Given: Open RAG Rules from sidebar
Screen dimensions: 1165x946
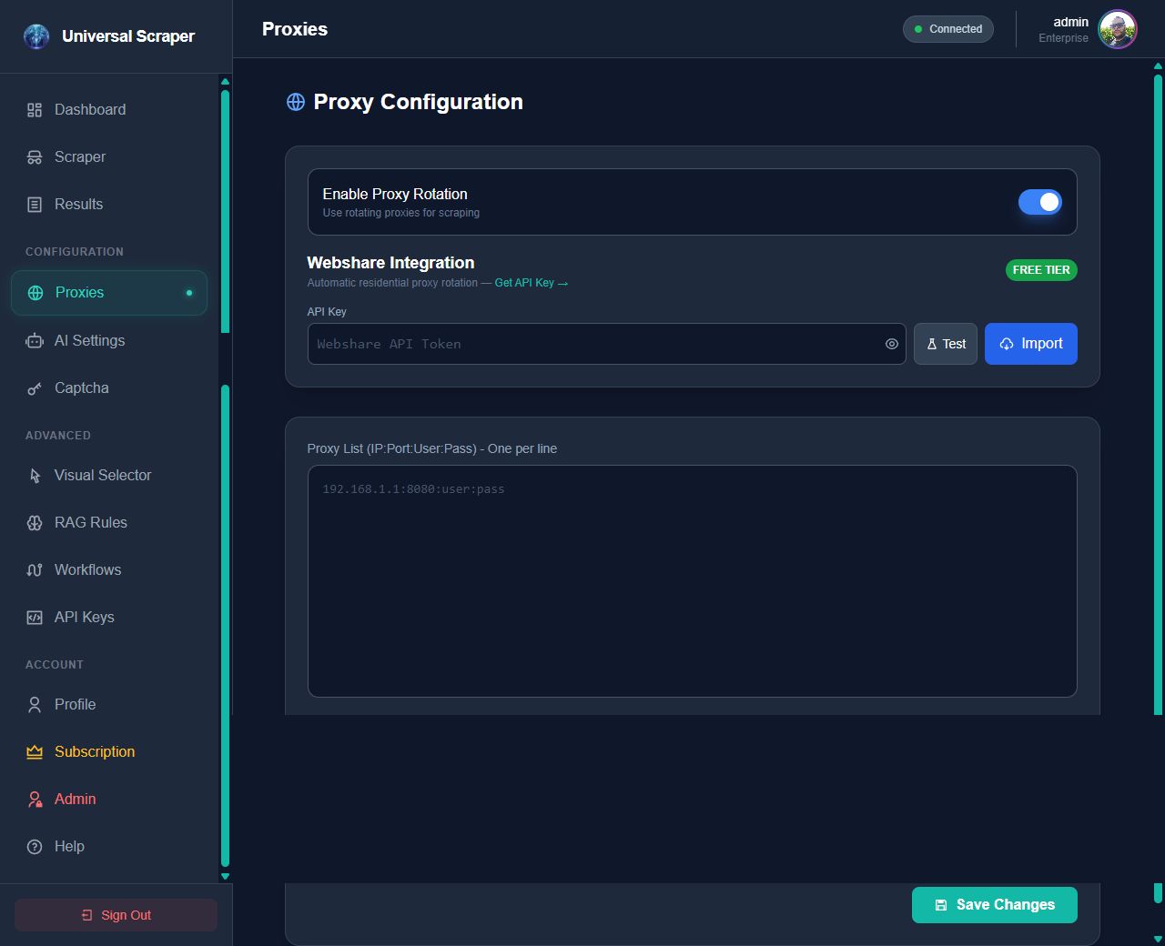Looking at the screenshot, I should point(109,522).
